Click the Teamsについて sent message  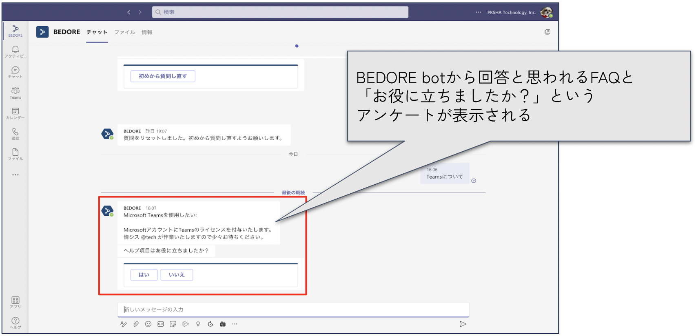click(x=445, y=173)
